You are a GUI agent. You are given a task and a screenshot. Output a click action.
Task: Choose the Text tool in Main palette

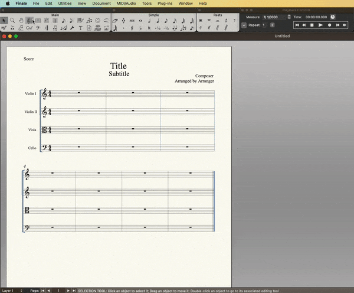pyautogui.click(x=80, y=28)
